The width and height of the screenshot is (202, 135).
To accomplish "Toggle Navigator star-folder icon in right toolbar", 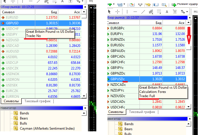I will click(x=148, y=5).
